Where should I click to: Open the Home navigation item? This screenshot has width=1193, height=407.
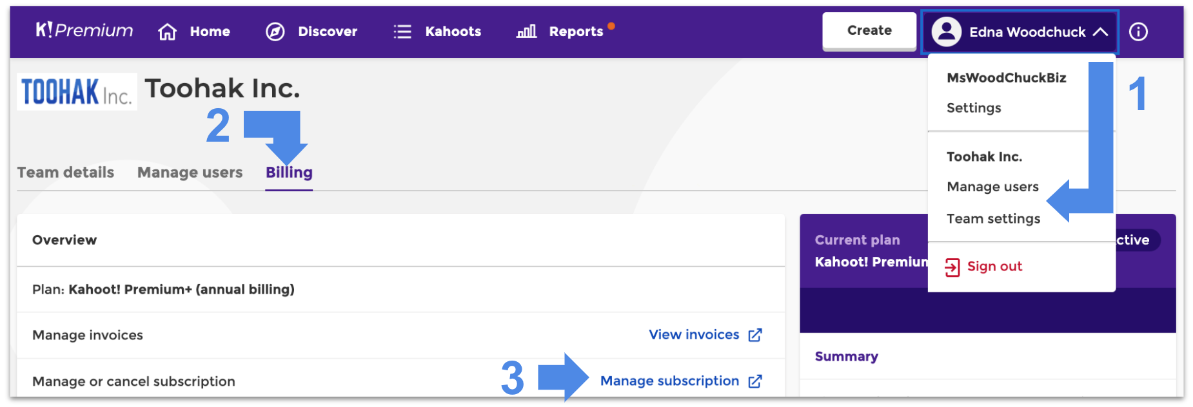(x=210, y=32)
